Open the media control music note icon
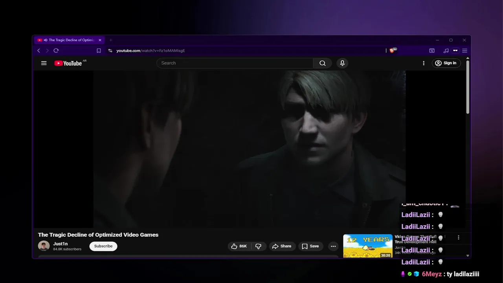Viewport: 503px width, 283px height. pos(446,51)
